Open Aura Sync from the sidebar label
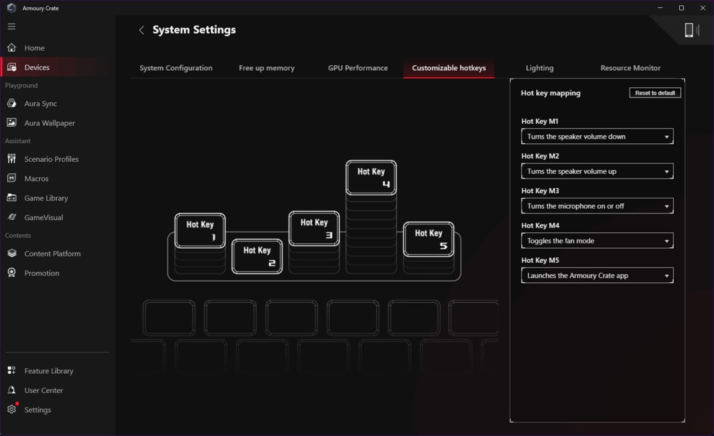Image resolution: width=714 pixels, height=436 pixels. point(40,104)
